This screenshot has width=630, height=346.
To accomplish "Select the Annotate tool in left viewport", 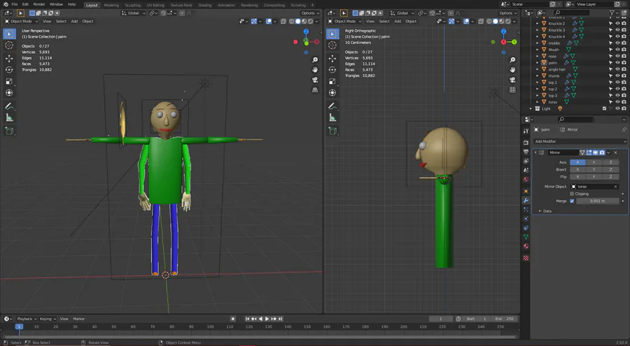I will pyautogui.click(x=9, y=106).
